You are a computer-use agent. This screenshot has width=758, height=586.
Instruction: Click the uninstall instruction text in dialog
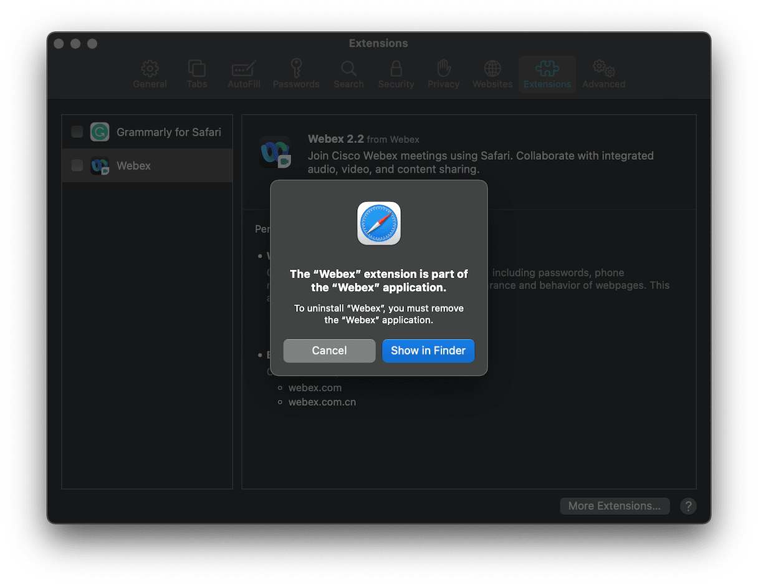(379, 314)
